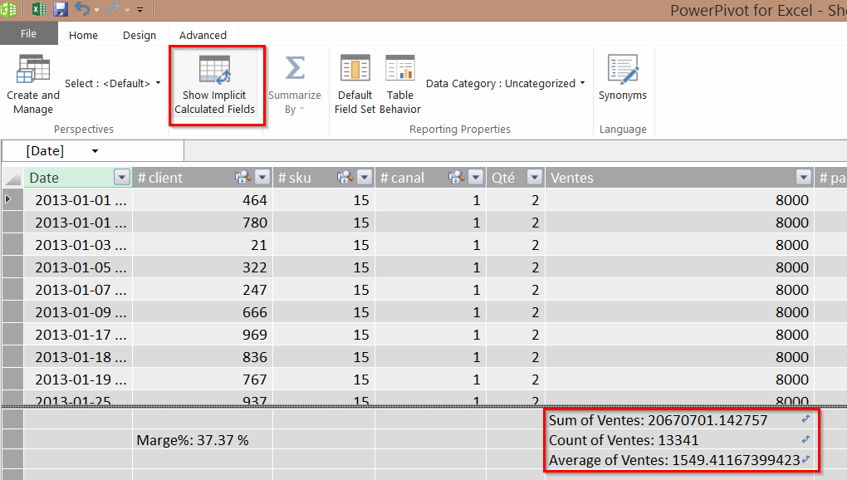Click the Qté column header
Screen dimensions: 847x480
pos(503,178)
